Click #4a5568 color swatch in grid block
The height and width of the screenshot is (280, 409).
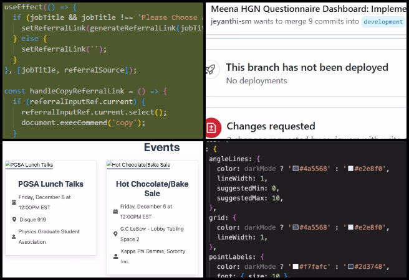(296, 227)
